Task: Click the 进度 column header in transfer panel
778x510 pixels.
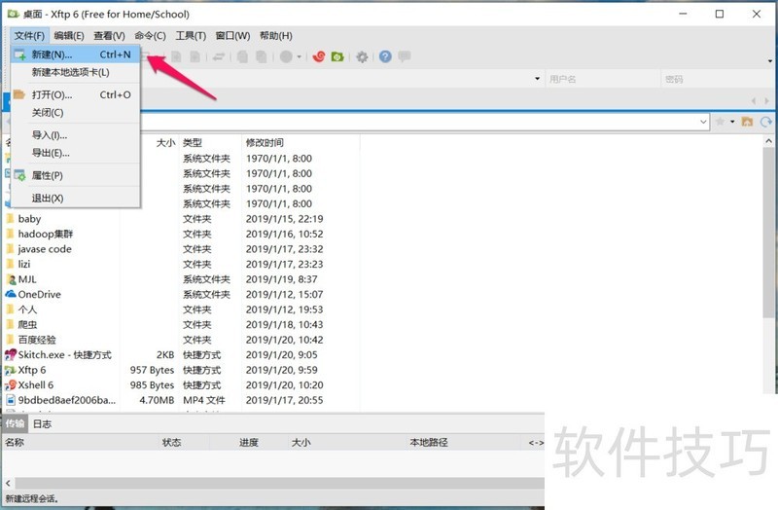Action: point(249,443)
